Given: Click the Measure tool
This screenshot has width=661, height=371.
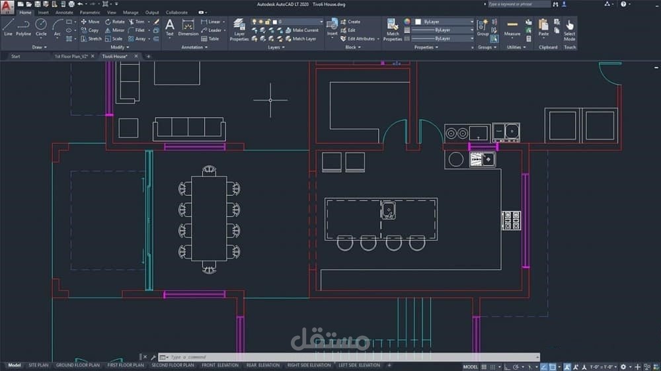Looking at the screenshot, I should 512,28.
